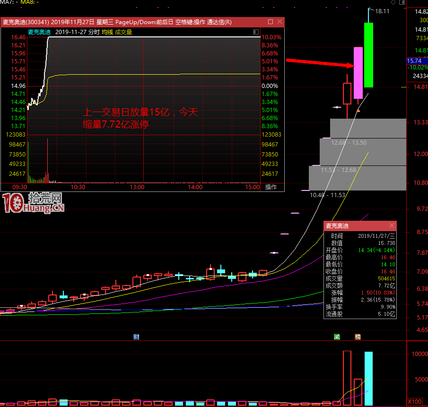Screen dimensions: 428x407
Task: Click the 18.11 high price marker
Action: point(382,11)
